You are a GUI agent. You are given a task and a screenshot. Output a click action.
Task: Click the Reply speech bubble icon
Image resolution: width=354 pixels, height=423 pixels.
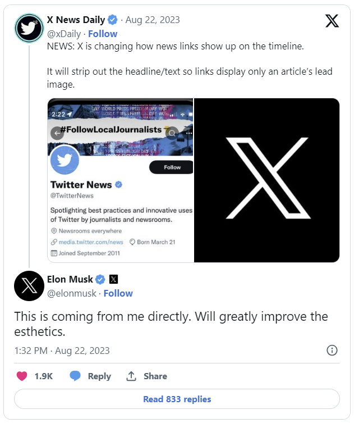(x=75, y=376)
